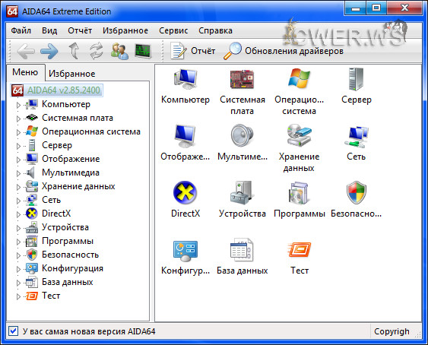Open the Сервис menu
The height and width of the screenshot is (345, 428).
point(173,30)
